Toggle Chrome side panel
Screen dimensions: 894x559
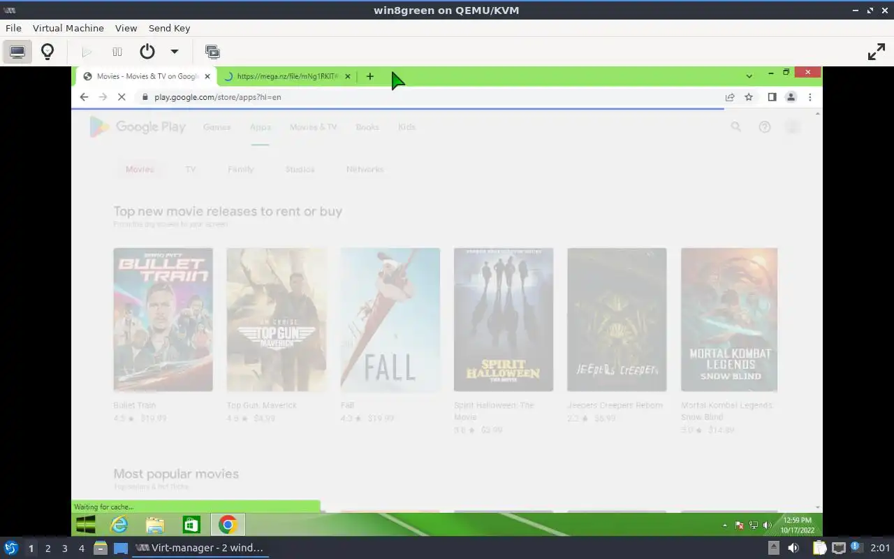coord(772,97)
